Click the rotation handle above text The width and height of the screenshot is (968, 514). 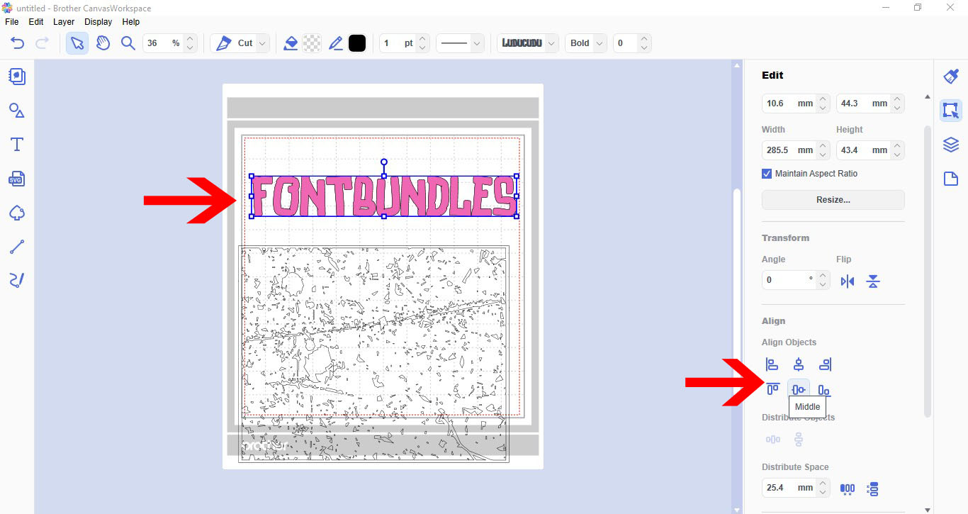384,162
